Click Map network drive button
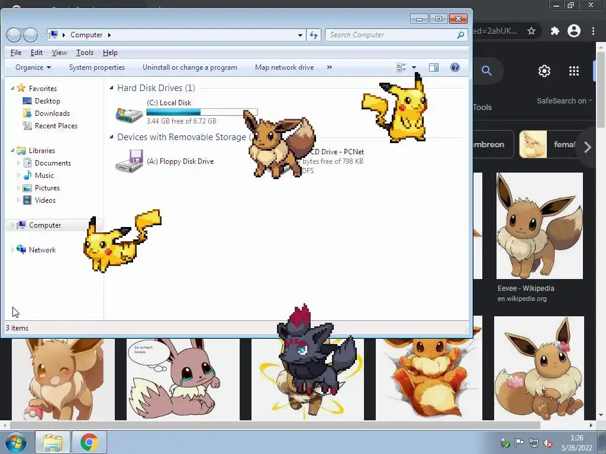The width and height of the screenshot is (606, 454). coord(285,67)
